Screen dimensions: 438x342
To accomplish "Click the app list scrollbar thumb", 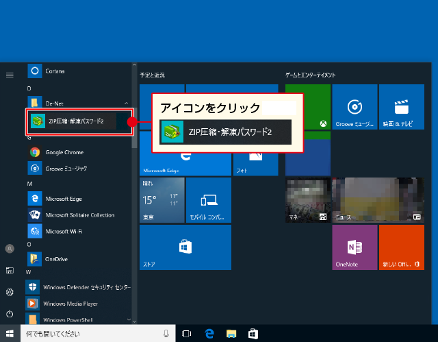I will [x=134, y=128].
